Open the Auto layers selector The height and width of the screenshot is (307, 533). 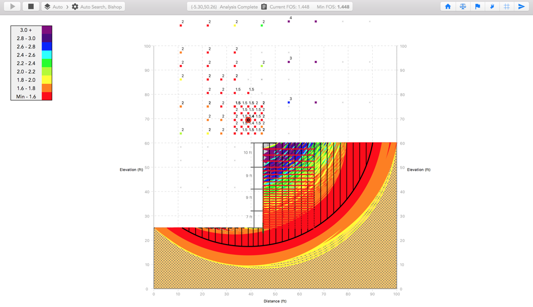[54, 6]
